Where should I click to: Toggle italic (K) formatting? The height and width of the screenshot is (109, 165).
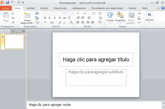click(x=50, y=18)
